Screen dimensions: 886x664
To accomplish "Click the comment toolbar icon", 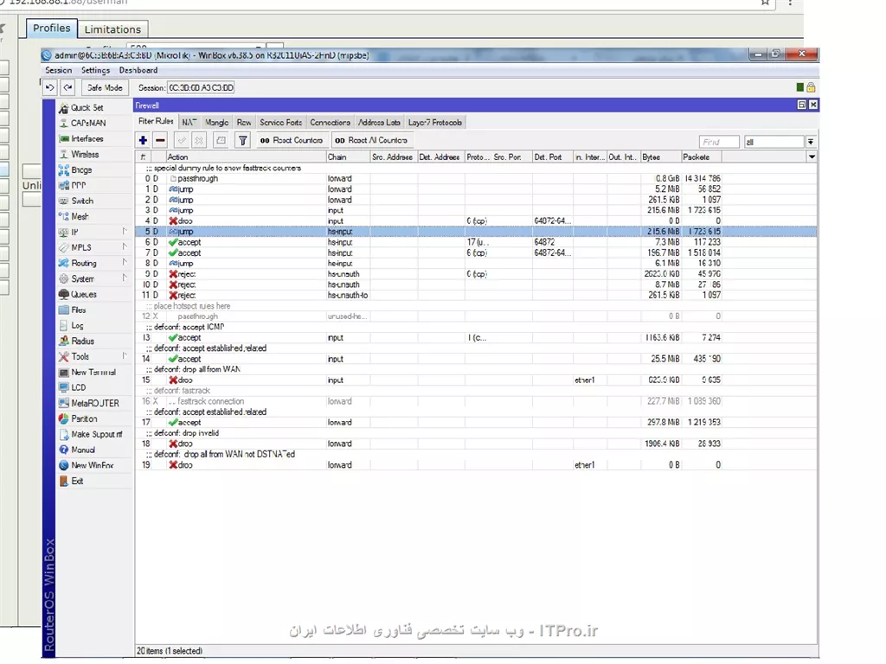I will 221,141.
